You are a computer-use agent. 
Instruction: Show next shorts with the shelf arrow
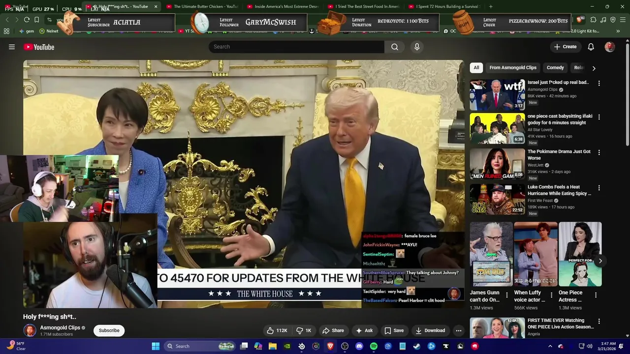coord(600,261)
